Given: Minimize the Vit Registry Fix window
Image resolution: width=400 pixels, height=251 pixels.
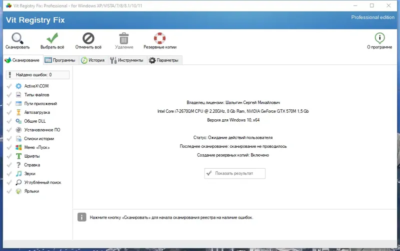Looking at the screenshot, I should coord(355,5).
